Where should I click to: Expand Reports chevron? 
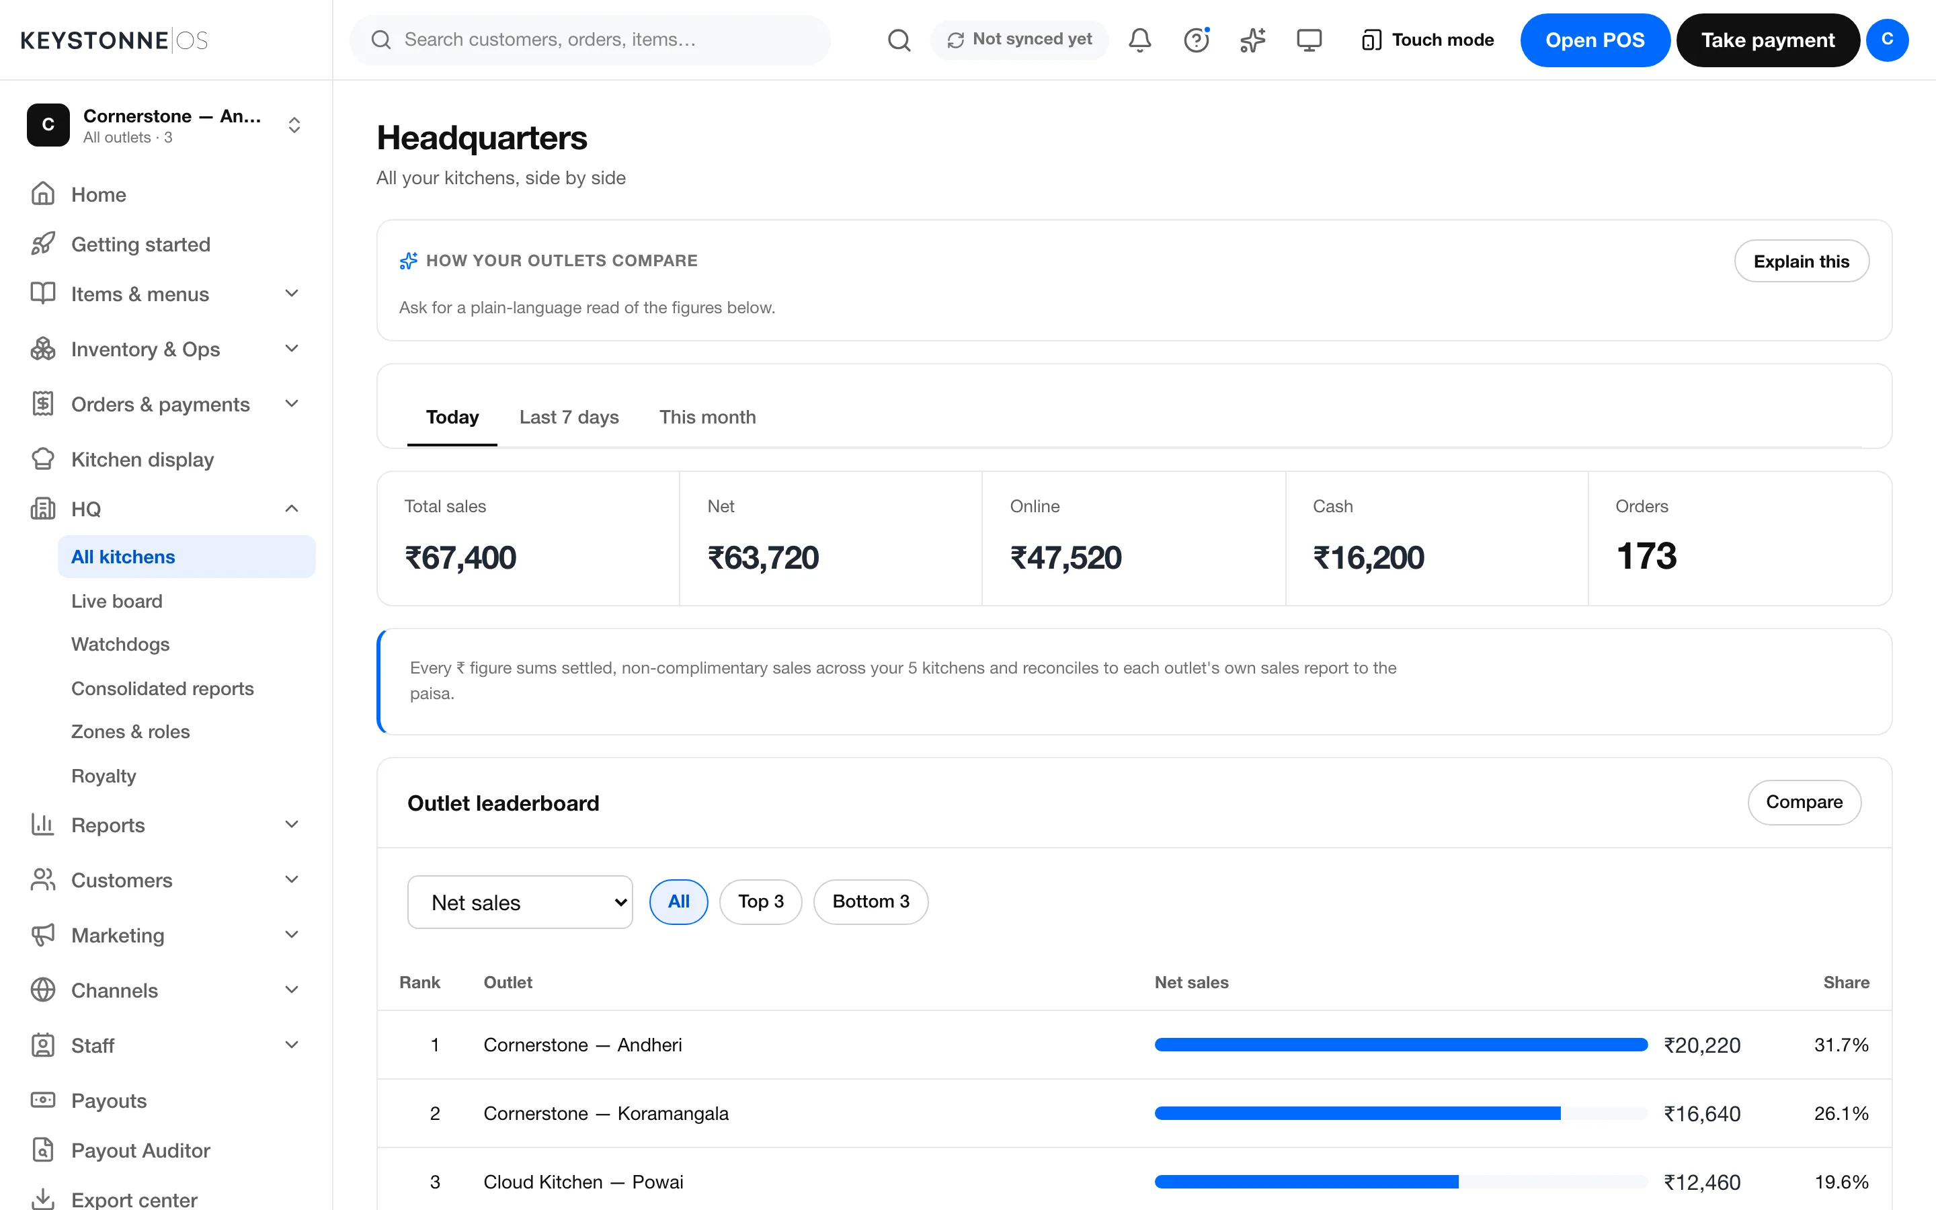point(292,825)
